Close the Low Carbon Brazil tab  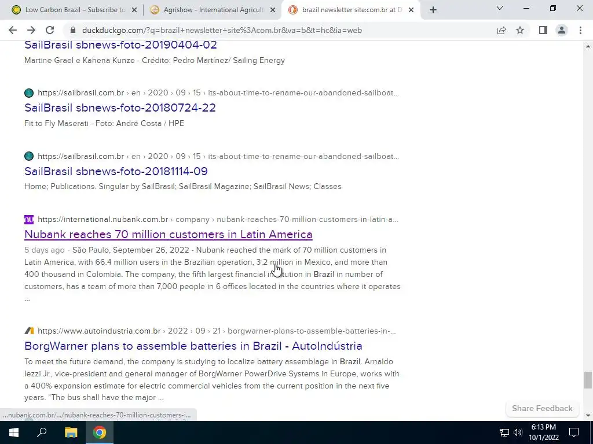pyautogui.click(x=134, y=10)
